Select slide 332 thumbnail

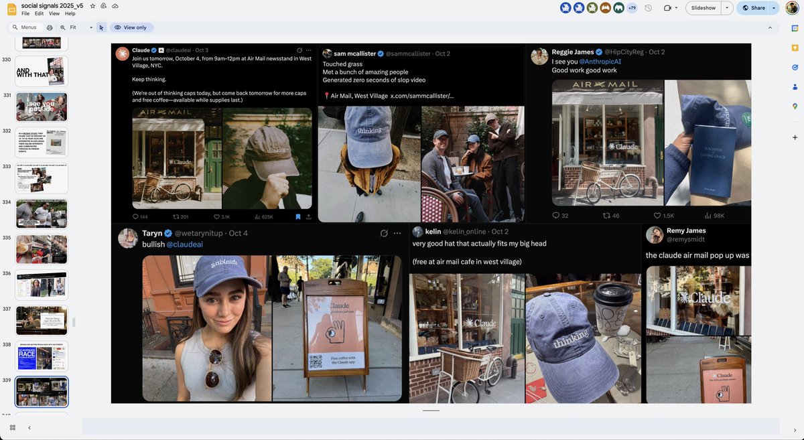point(42,142)
